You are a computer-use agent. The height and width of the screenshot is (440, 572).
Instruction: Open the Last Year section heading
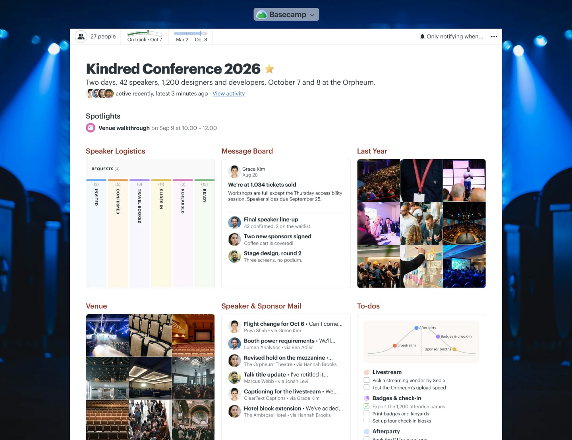372,151
